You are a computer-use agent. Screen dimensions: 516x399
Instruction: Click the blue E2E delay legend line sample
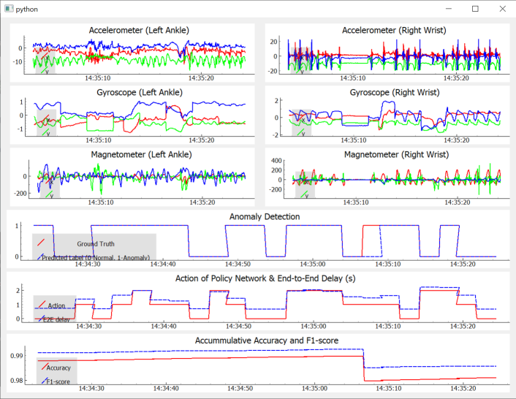[42, 319]
